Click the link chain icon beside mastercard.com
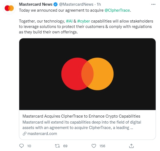 (25, 134)
